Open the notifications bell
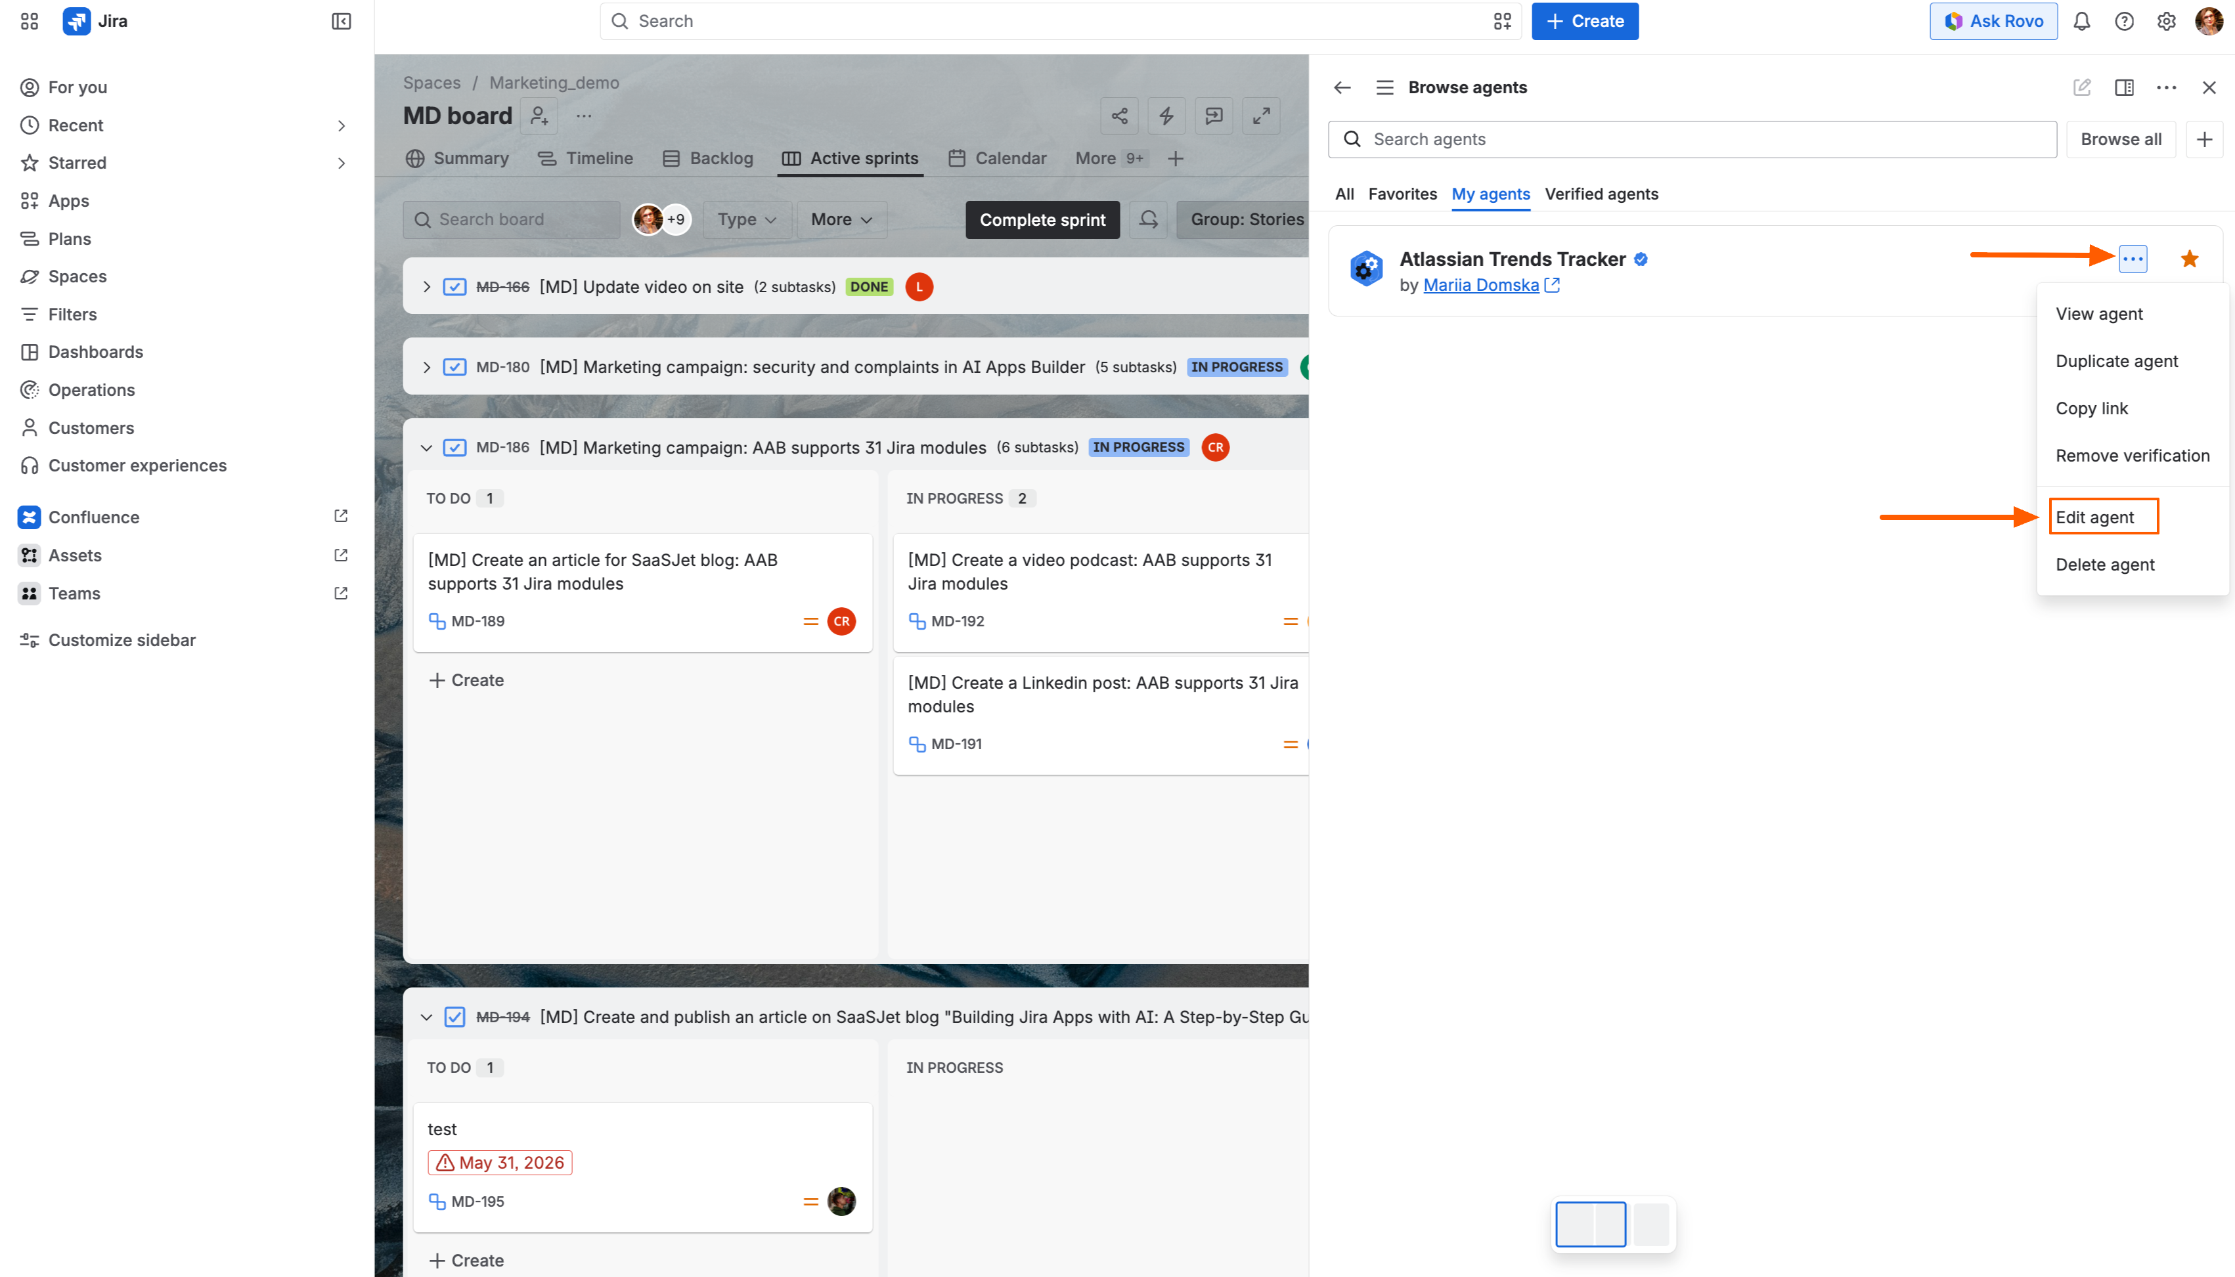This screenshot has height=1277, width=2235. click(x=2081, y=21)
